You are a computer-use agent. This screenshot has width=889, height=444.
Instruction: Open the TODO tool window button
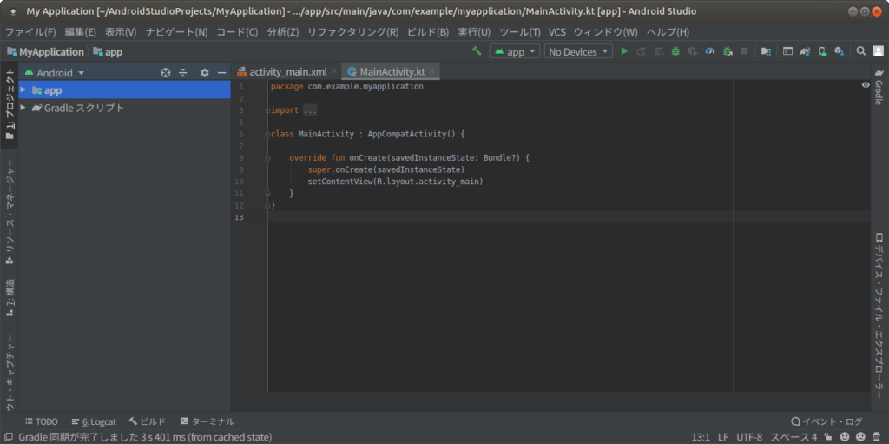click(42, 421)
